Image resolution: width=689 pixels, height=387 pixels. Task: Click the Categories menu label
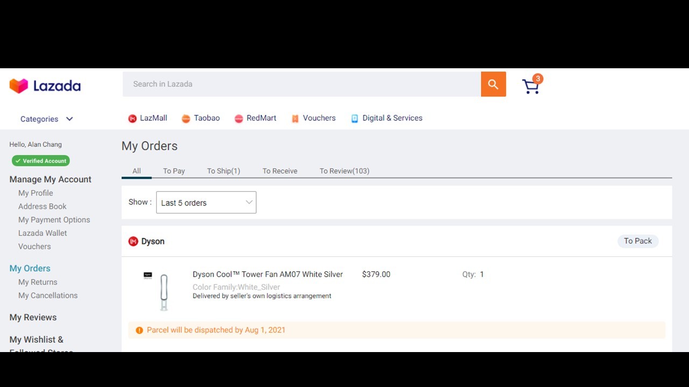coord(39,119)
